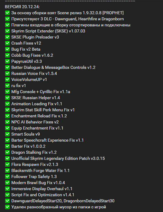Click the 'Barter Fix v1.0.0.2' text
This screenshot has height=212, width=163.
tap(28, 146)
